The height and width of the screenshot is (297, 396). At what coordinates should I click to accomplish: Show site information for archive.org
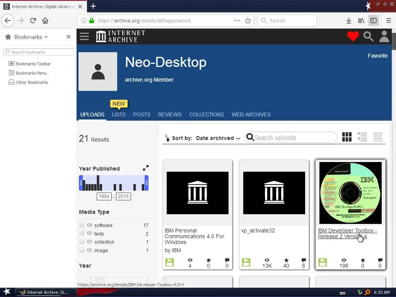click(x=84, y=20)
